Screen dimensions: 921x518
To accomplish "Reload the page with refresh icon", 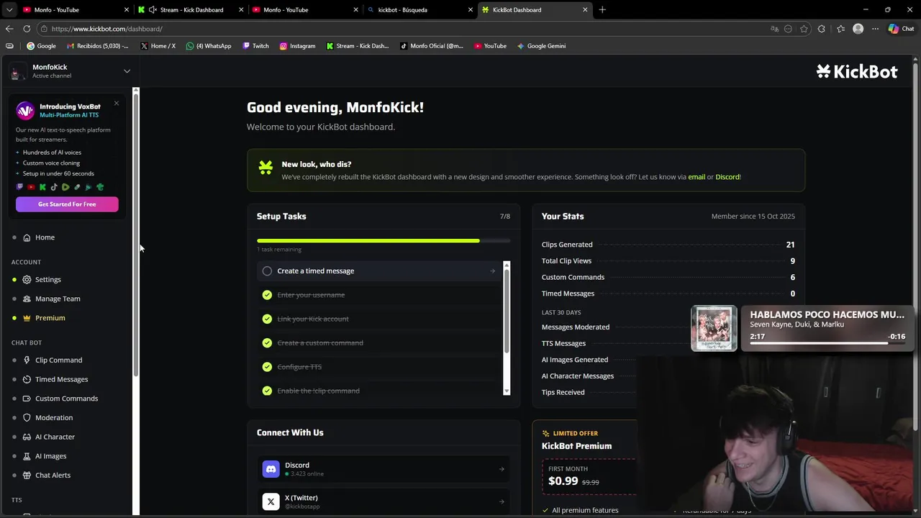I will tap(27, 29).
